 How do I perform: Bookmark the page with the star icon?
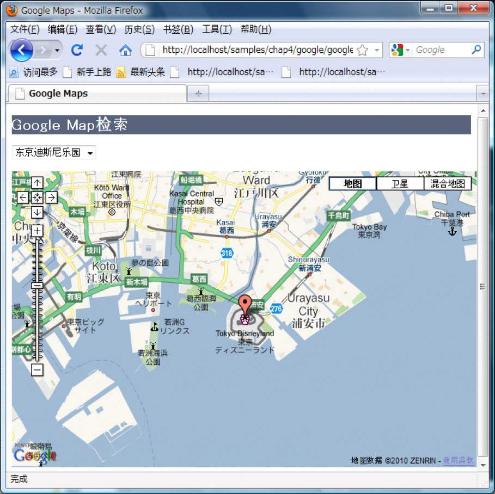[x=363, y=50]
